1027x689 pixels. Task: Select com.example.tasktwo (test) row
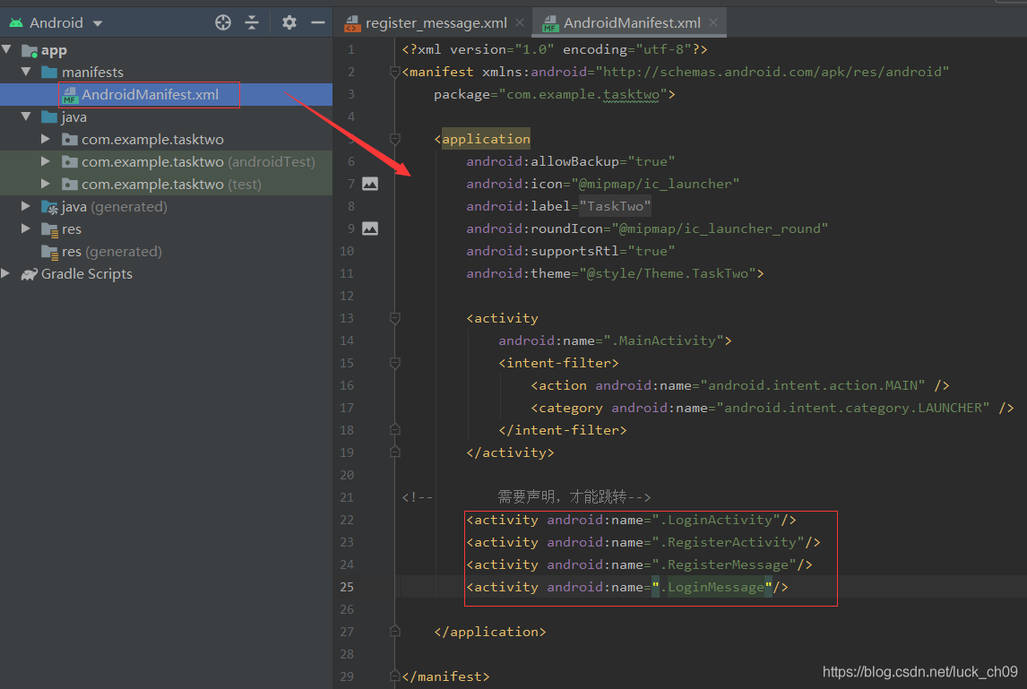coord(167,184)
